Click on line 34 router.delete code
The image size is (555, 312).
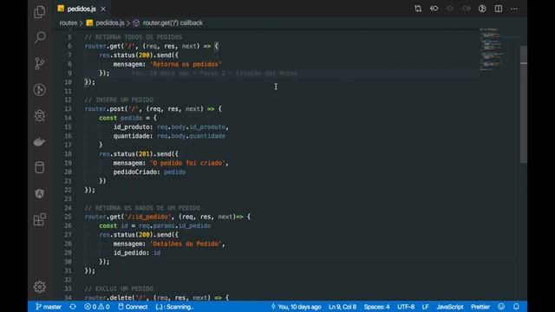[156, 298]
